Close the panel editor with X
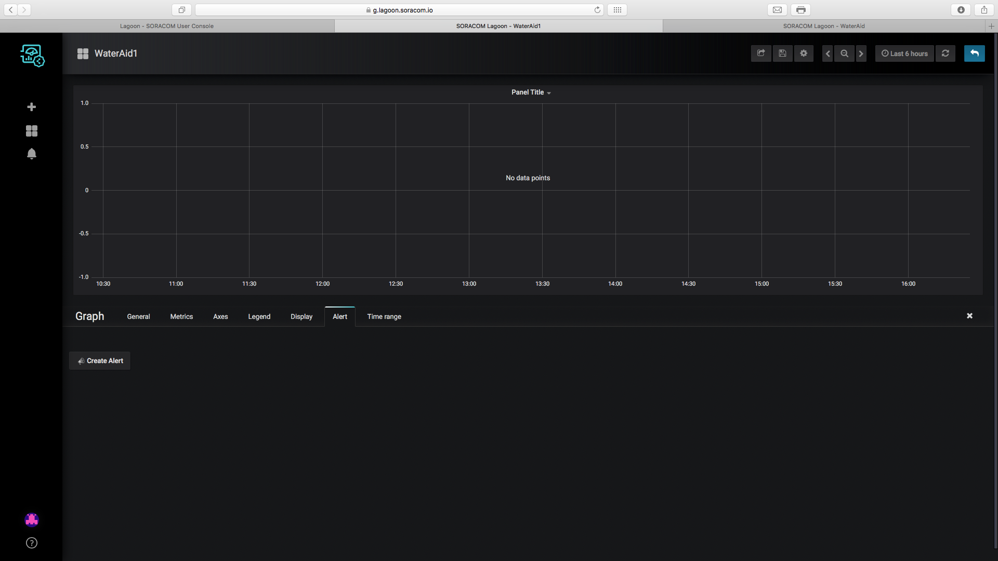998x561 pixels. click(969, 316)
